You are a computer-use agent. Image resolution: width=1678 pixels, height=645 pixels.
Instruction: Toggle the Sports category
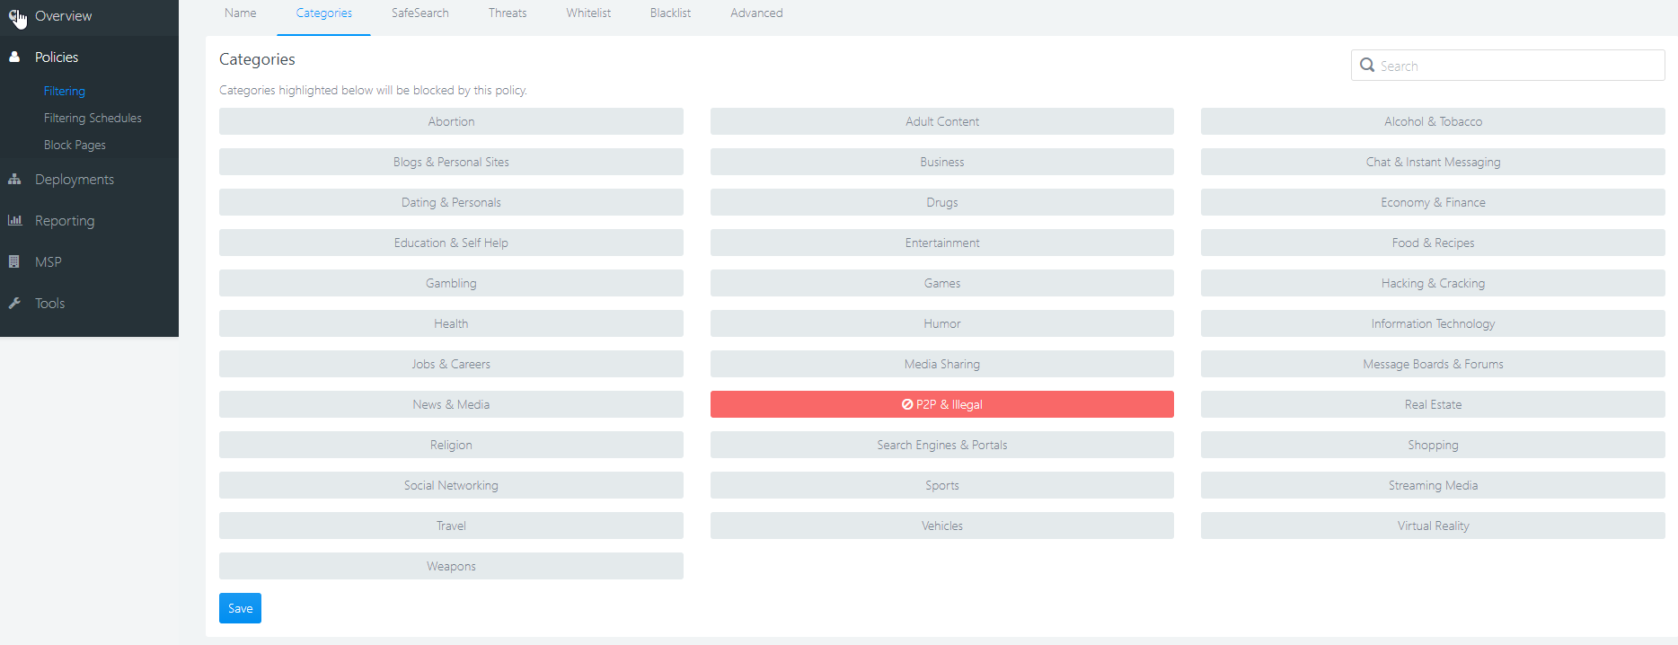point(942,485)
